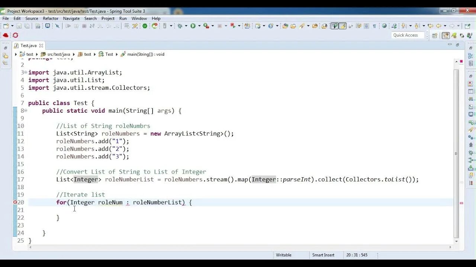476x267 pixels.
Task: Click the Debug bug icon
Action: 180,26
